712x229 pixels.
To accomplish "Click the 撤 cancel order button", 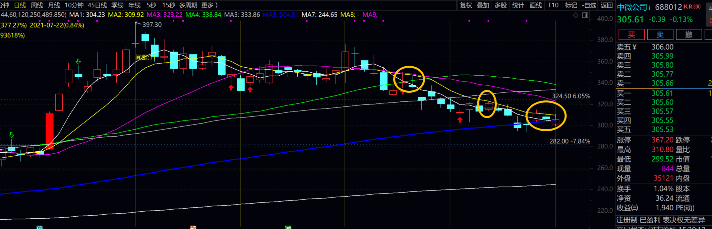I will [x=689, y=34].
